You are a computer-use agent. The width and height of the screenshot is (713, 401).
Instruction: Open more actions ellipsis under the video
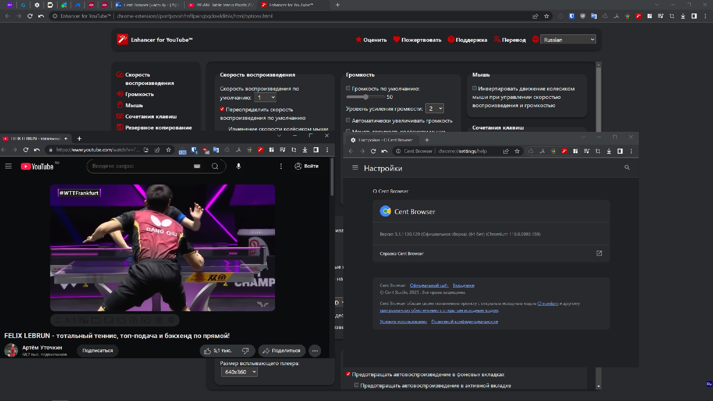[315, 351]
